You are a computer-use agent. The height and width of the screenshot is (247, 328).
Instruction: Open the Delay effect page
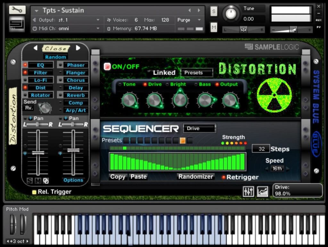tap(76, 88)
